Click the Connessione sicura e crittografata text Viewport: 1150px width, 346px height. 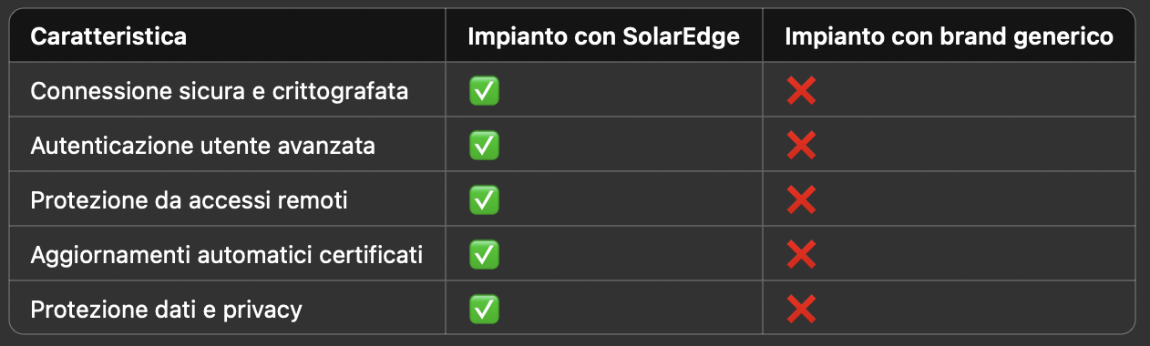220,91
